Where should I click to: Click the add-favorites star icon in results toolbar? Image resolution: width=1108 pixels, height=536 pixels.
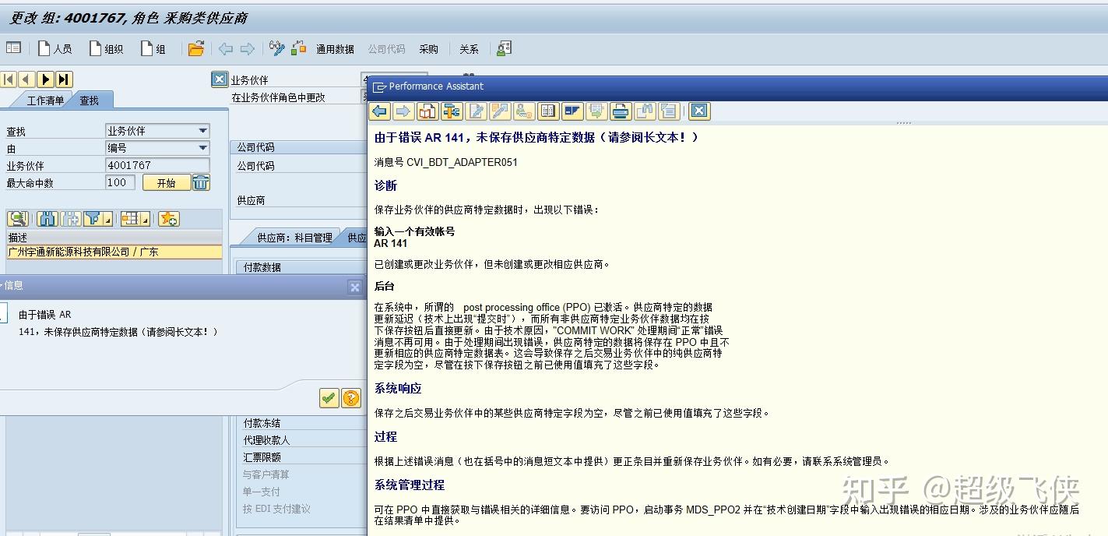pyautogui.click(x=168, y=219)
